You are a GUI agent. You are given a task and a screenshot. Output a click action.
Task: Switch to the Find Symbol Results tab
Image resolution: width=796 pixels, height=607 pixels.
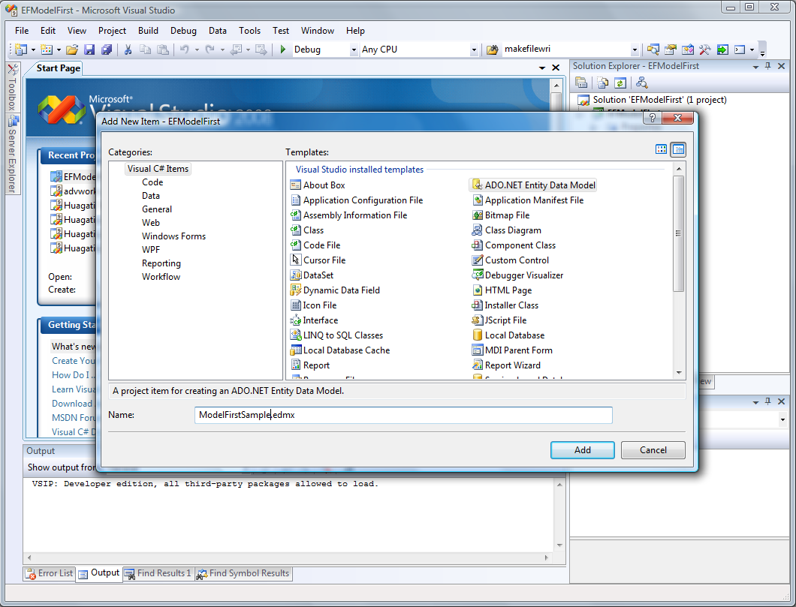pyautogui.click(x=243, y=573)
